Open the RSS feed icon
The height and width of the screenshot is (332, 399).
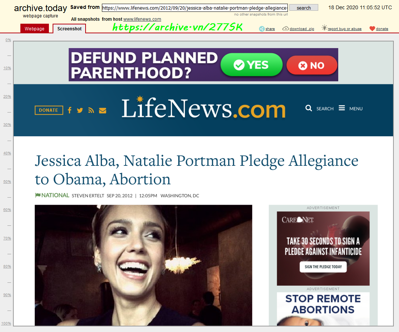tap(91, 110)
